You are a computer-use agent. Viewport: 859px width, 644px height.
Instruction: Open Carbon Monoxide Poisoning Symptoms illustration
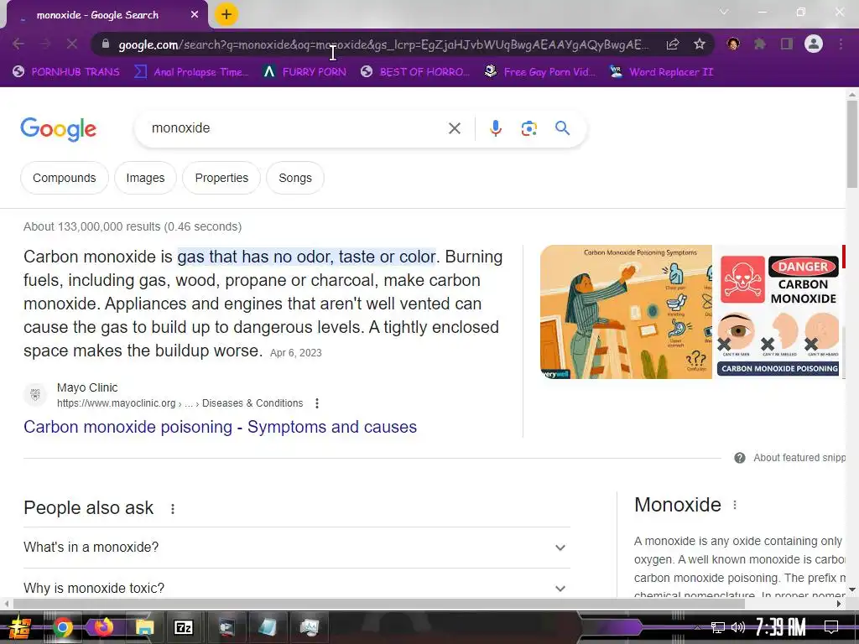pos(626,312)
